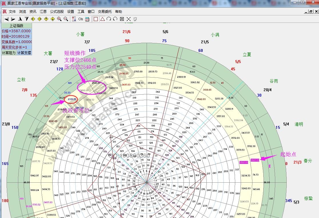319x218 pixels.
Task: Zoom out with the magnifier minus icon
Action: pos(66,19)
